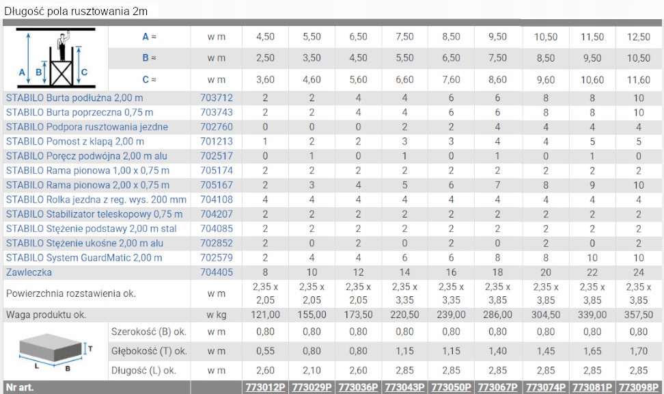Open STABILO Stabilizator teleskopowy 0,75 m
The width and height of the screenshot is (664, 394).
point(94,214)
